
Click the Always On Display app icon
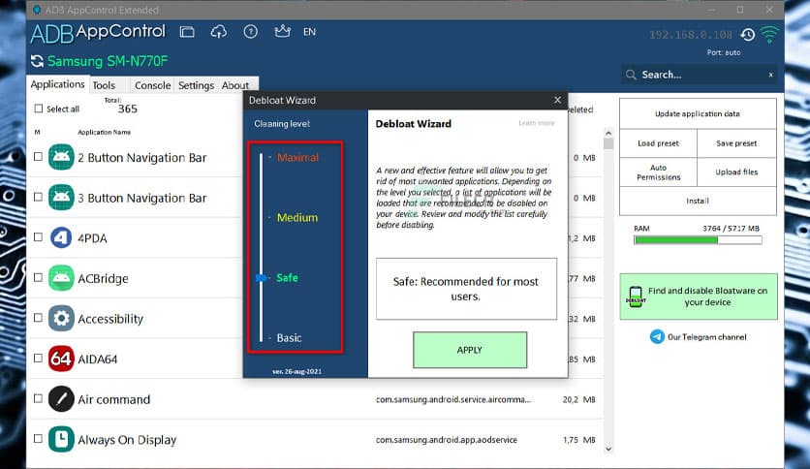(x=61, y=439)
